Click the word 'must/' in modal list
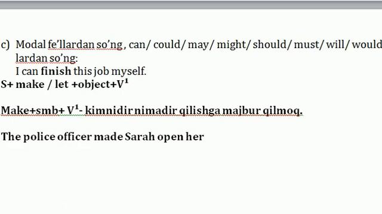Viewport: 382px width, 214px height. coord(309,45)
